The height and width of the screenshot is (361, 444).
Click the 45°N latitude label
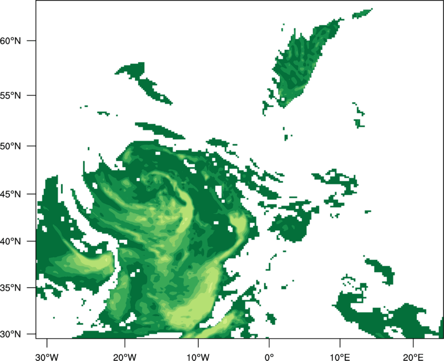pyautogui.click(x=11, y=194)
